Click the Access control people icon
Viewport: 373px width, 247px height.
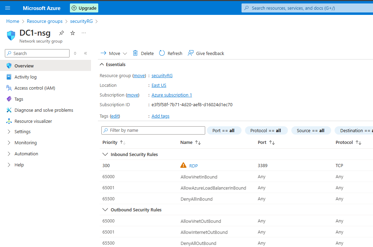[9, 88]
